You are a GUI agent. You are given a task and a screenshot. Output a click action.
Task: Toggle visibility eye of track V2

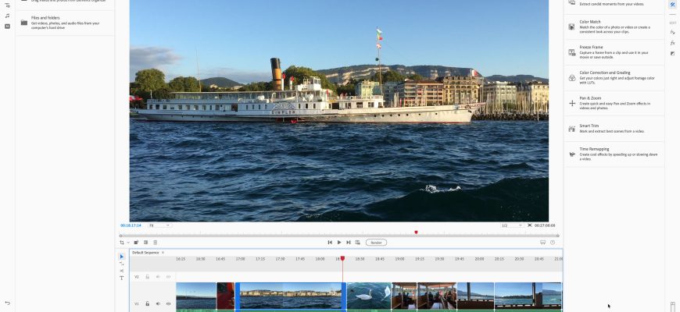(x=168, y=277)
